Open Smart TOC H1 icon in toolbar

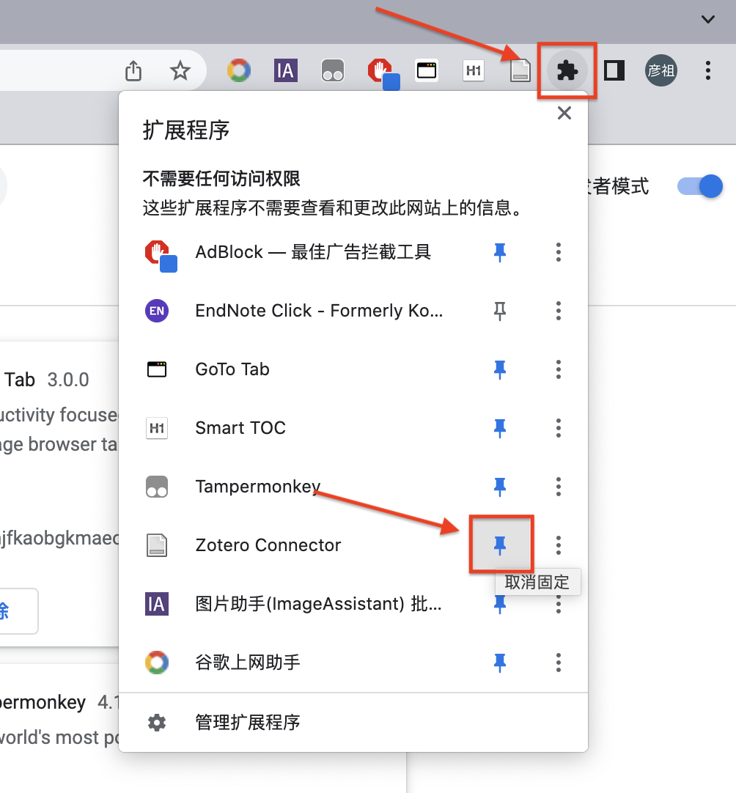[x=474, y=70]
